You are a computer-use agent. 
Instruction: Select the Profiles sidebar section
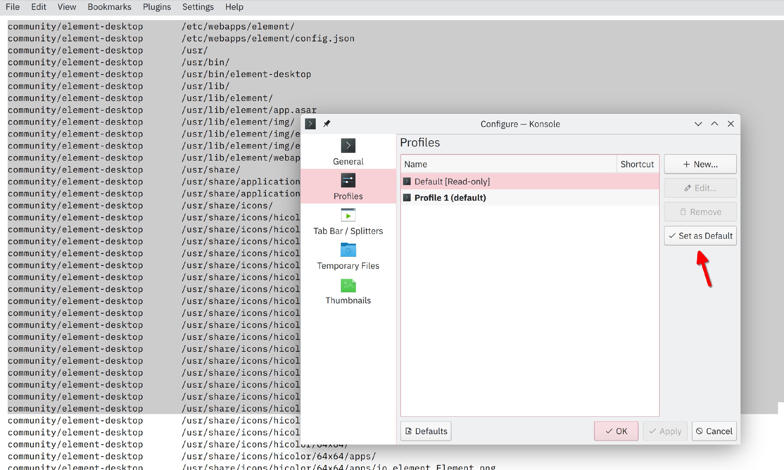(x=348, y=186)
